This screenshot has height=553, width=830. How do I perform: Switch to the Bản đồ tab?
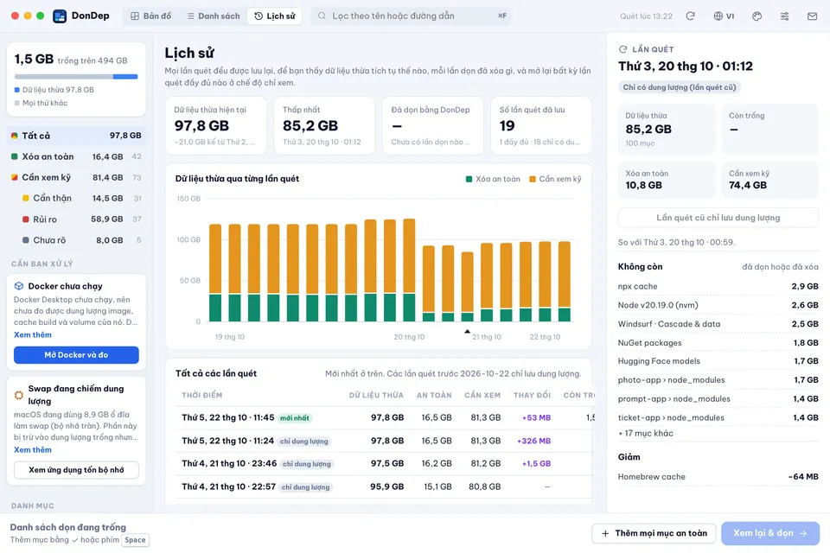click(150, 16)
